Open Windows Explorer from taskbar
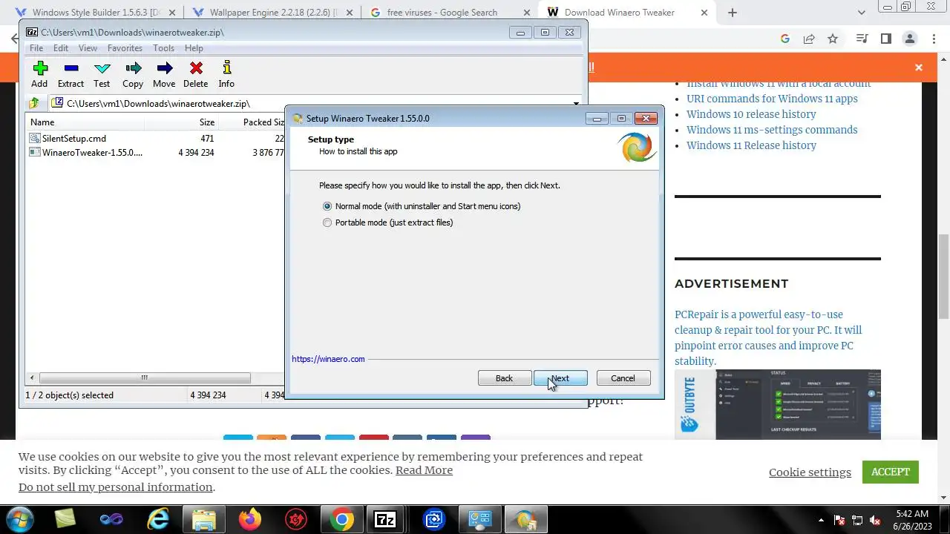 (203, 519)
